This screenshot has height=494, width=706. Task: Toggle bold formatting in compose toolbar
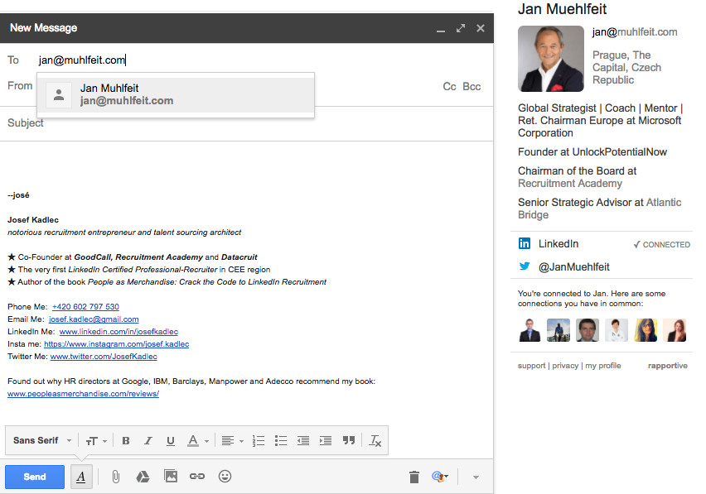pyautogui.click(x=126, y=440)
